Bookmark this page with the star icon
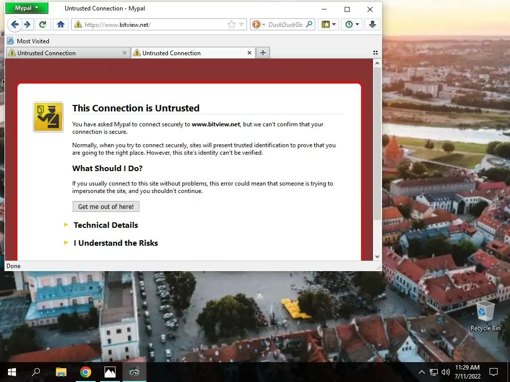 (232, 25)
